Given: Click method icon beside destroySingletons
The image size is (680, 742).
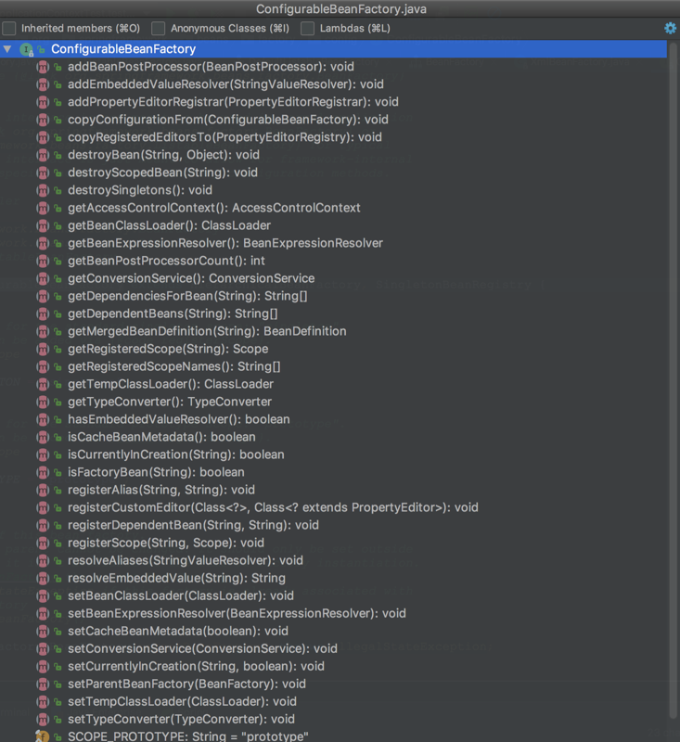Looking at the screenshot, I should 43,190.
